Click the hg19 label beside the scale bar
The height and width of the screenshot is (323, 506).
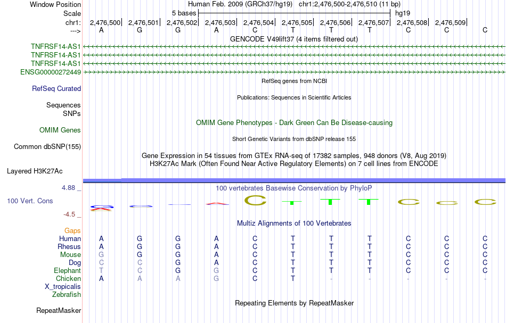click(x=403, y=13)
